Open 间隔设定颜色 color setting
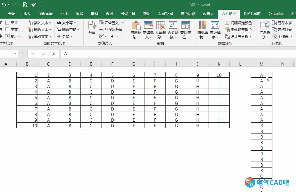The width and height of the screenshot is (296, 192). point(239,22)
